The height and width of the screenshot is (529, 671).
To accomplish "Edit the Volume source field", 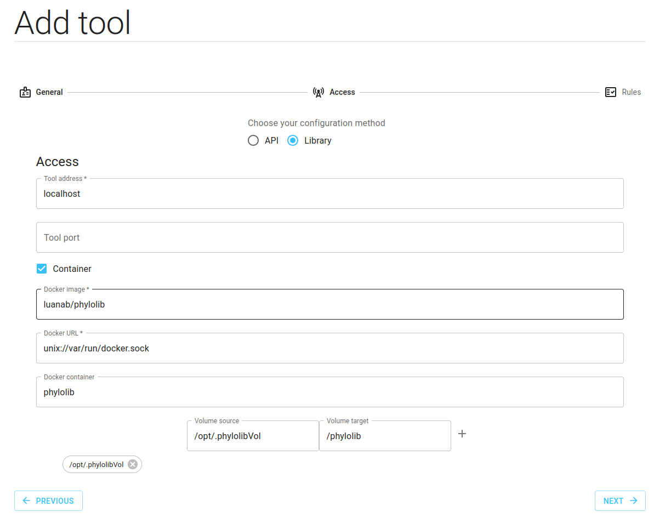I will click(x=253, y=436).
